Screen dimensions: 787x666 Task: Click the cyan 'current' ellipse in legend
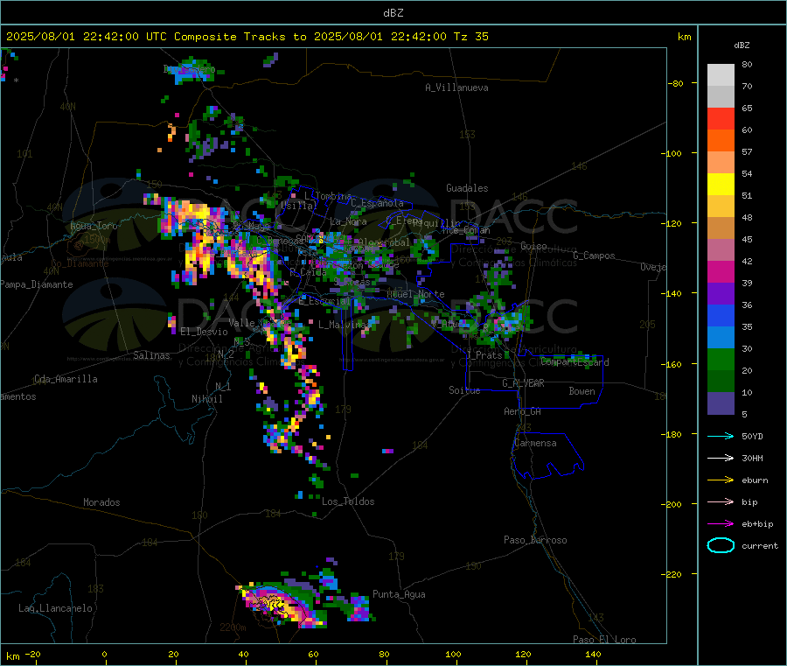point(721,545)
